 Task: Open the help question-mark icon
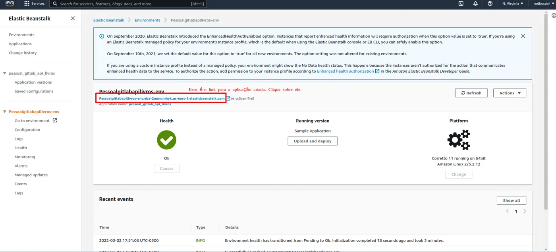point(490,4)
